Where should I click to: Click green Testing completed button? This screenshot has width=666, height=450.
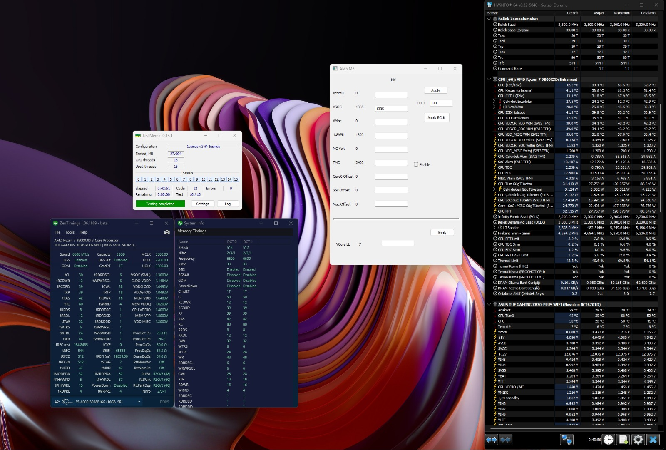pyautogui.click(x=160, y=204)
